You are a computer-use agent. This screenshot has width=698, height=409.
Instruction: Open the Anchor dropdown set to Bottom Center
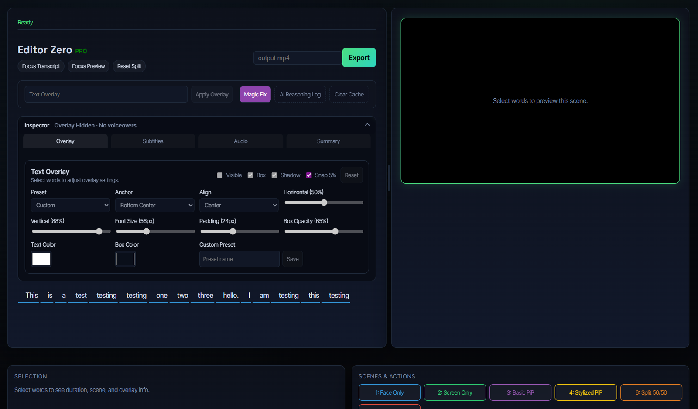(154, 205)
